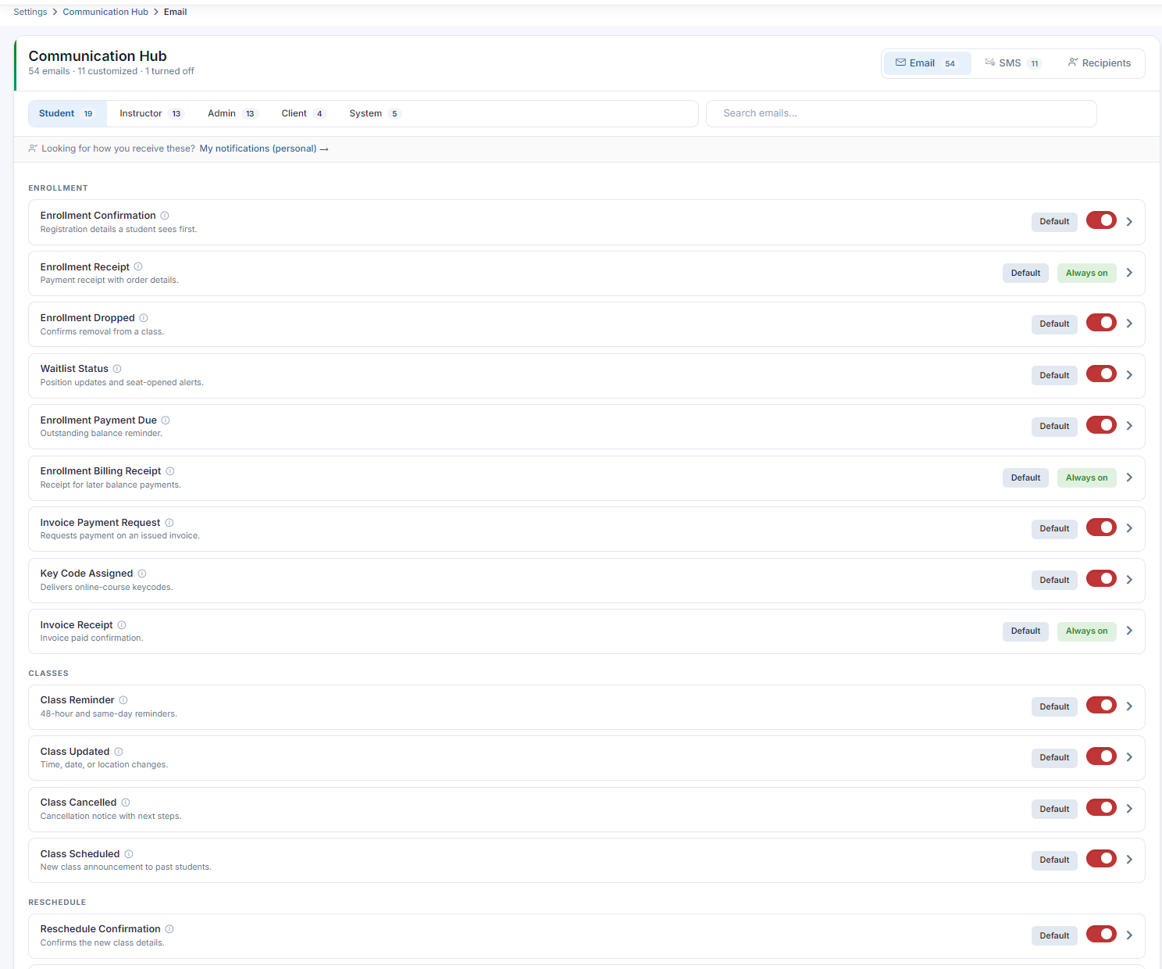Select the Client tab
Viewport: 1162px width, 969px height.
303,113
